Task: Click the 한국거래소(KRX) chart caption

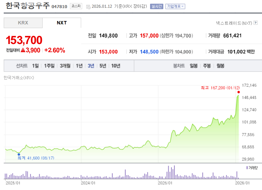Action: [19, 78]
